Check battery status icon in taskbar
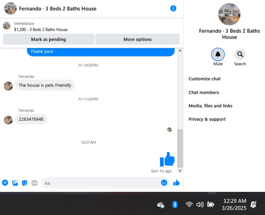 click(x=210, y=204)
